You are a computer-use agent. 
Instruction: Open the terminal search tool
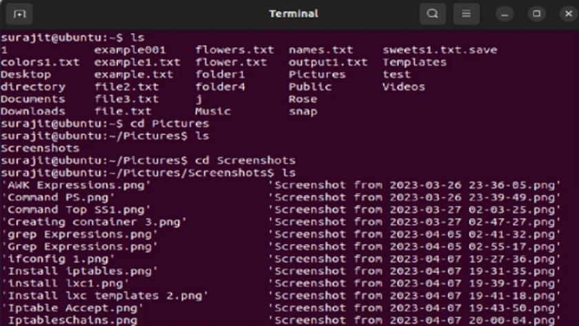click(x=432, y=14)
